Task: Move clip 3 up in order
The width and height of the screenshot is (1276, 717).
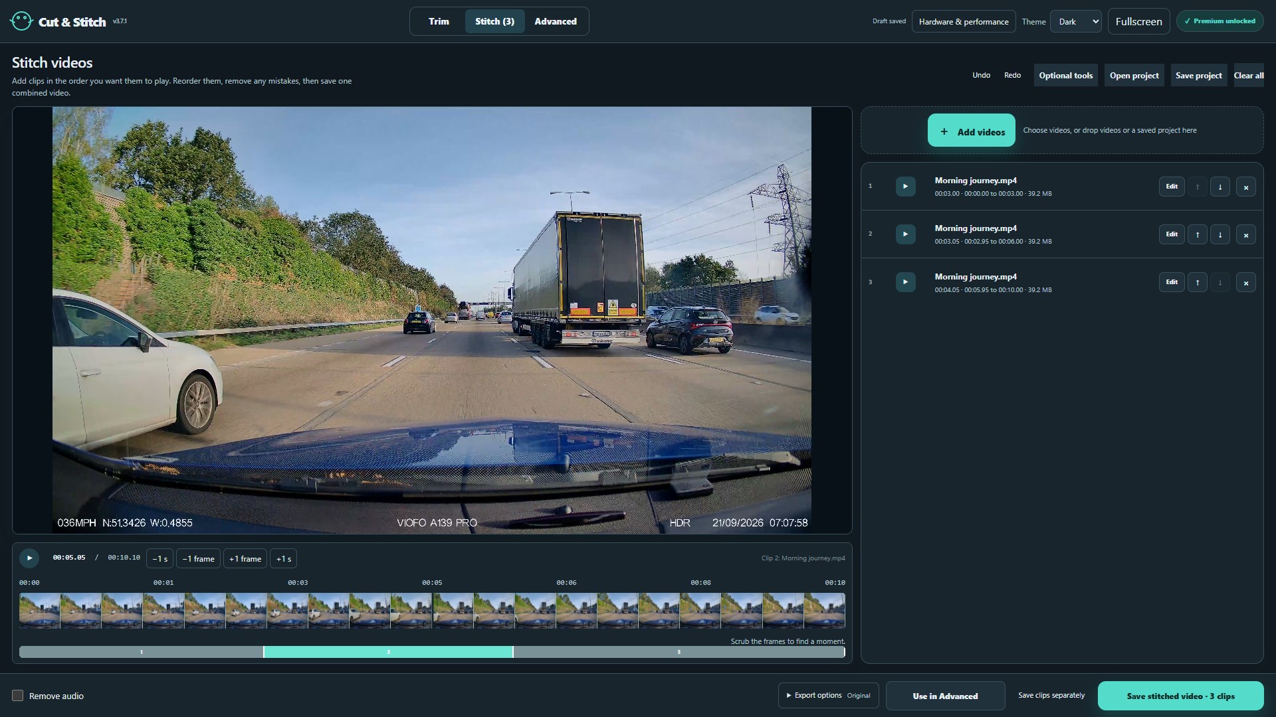Action: click(x=1197, y=283)
